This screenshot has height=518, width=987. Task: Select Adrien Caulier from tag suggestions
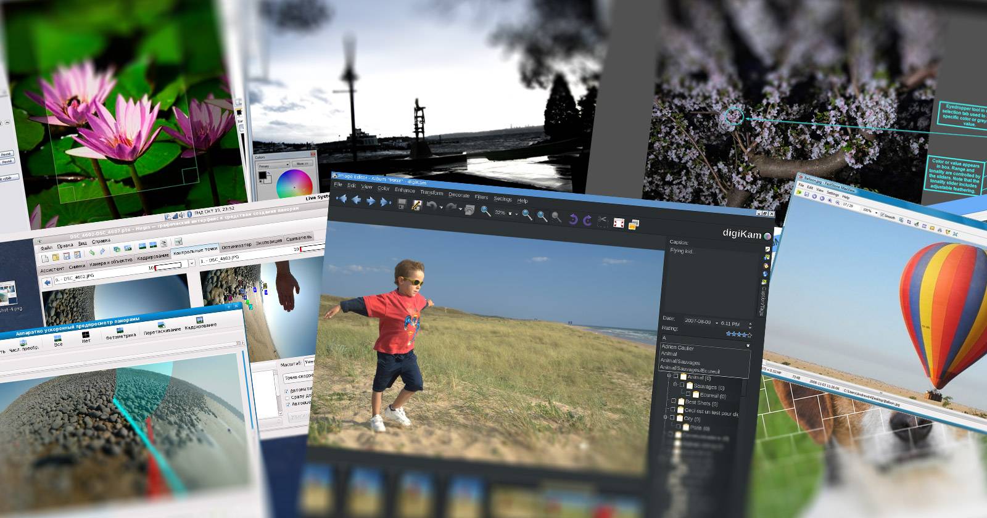(677, 348)
